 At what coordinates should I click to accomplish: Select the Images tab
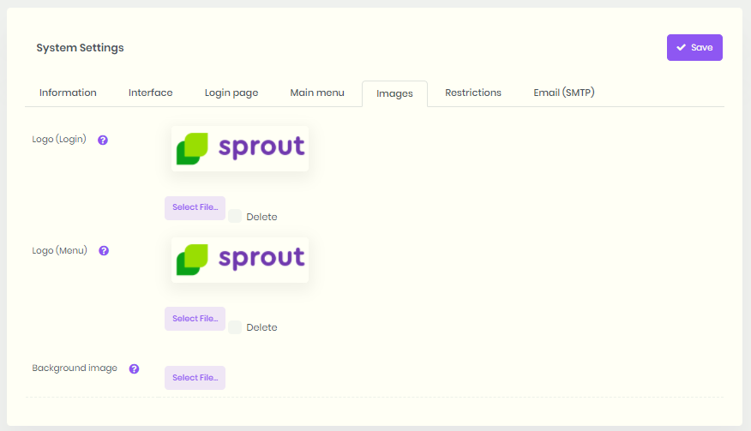click(394, 94)
